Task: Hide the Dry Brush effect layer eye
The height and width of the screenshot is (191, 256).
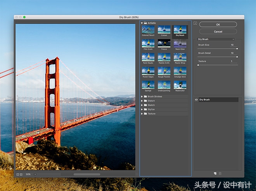Action: (196, 100)
